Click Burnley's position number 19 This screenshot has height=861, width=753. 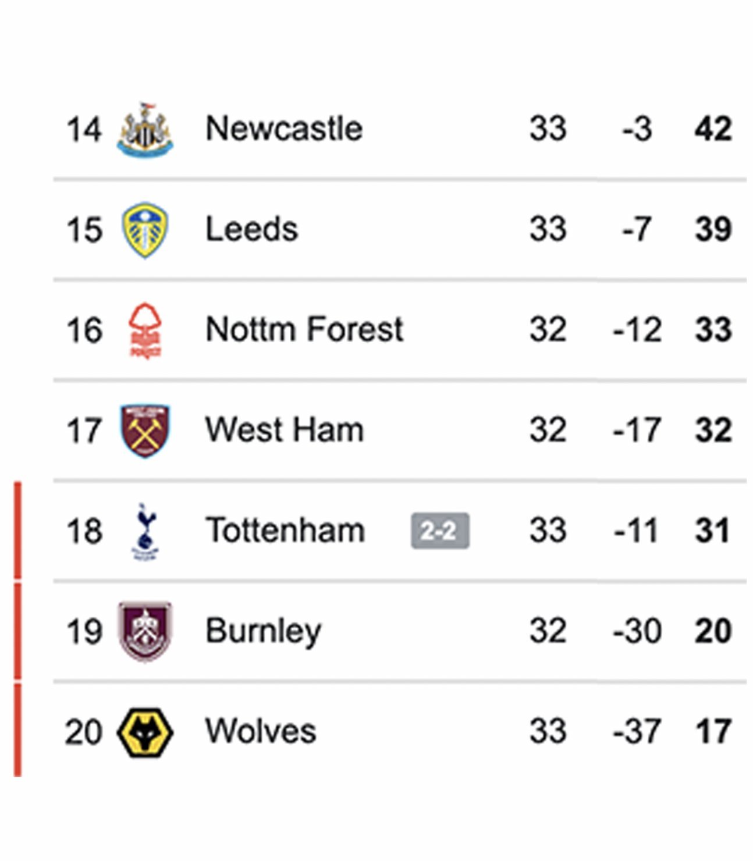pyautogui.click(x=84, y=631)
